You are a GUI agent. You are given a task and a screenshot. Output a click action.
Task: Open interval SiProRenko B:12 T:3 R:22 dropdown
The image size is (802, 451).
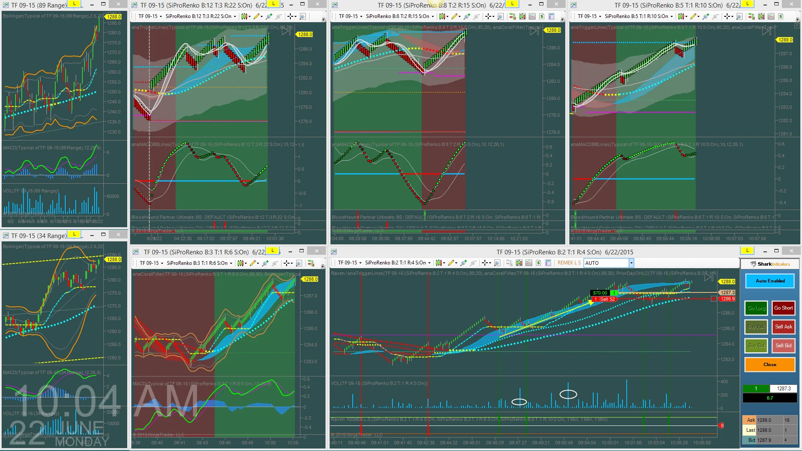coord(201,16)
